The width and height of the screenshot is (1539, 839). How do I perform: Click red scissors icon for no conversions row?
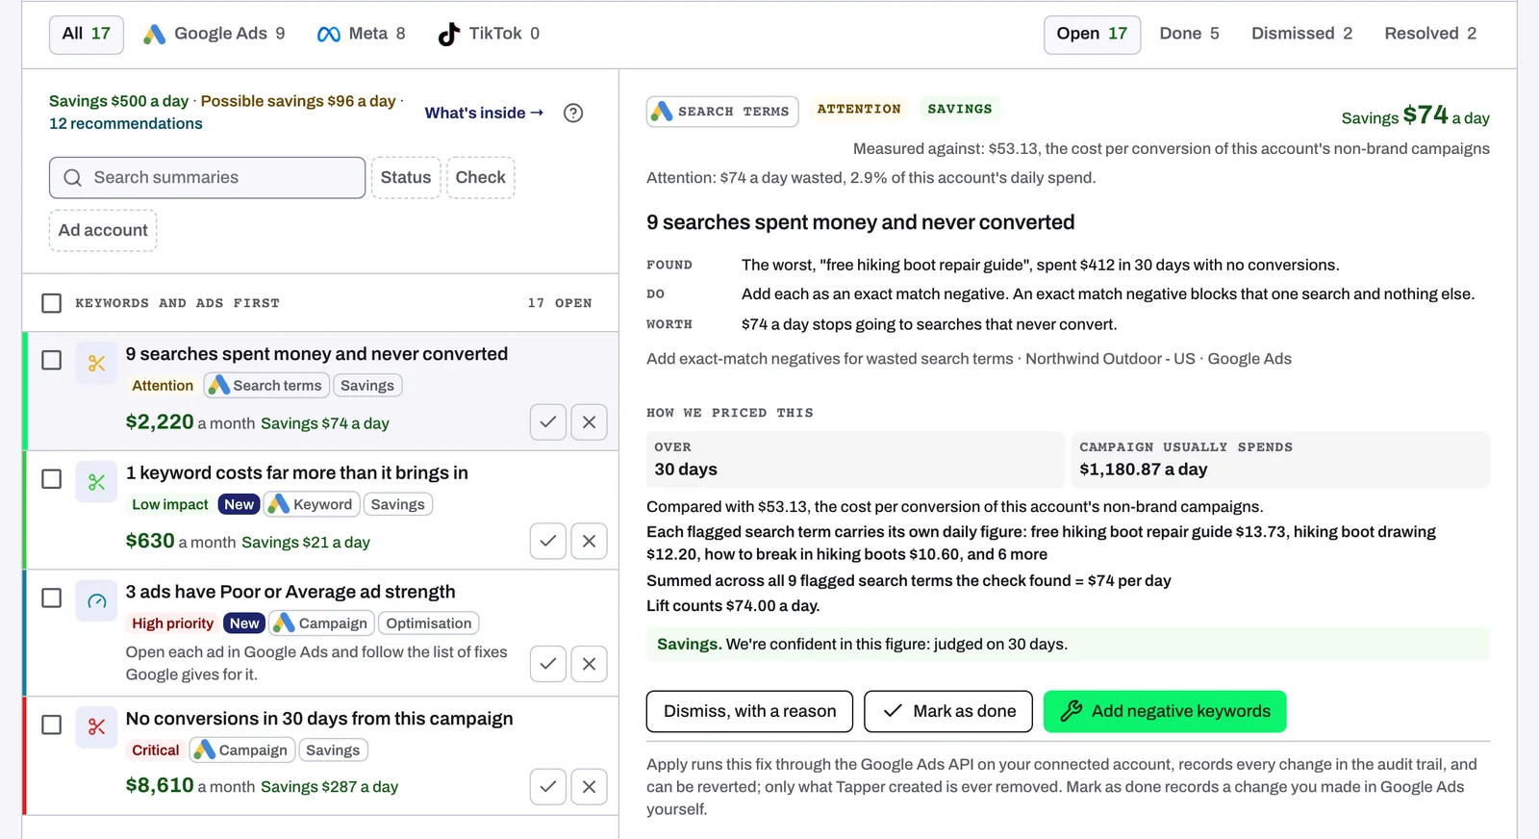click(96, 727)
